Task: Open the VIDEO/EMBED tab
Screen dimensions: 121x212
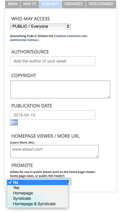Action: click(x=101, y=4)
